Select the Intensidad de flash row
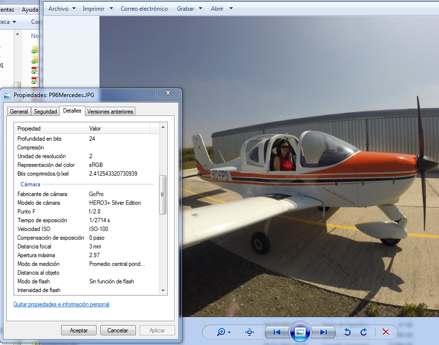The image size is (439, 345). pyautogui.click(x=86, y=290)
